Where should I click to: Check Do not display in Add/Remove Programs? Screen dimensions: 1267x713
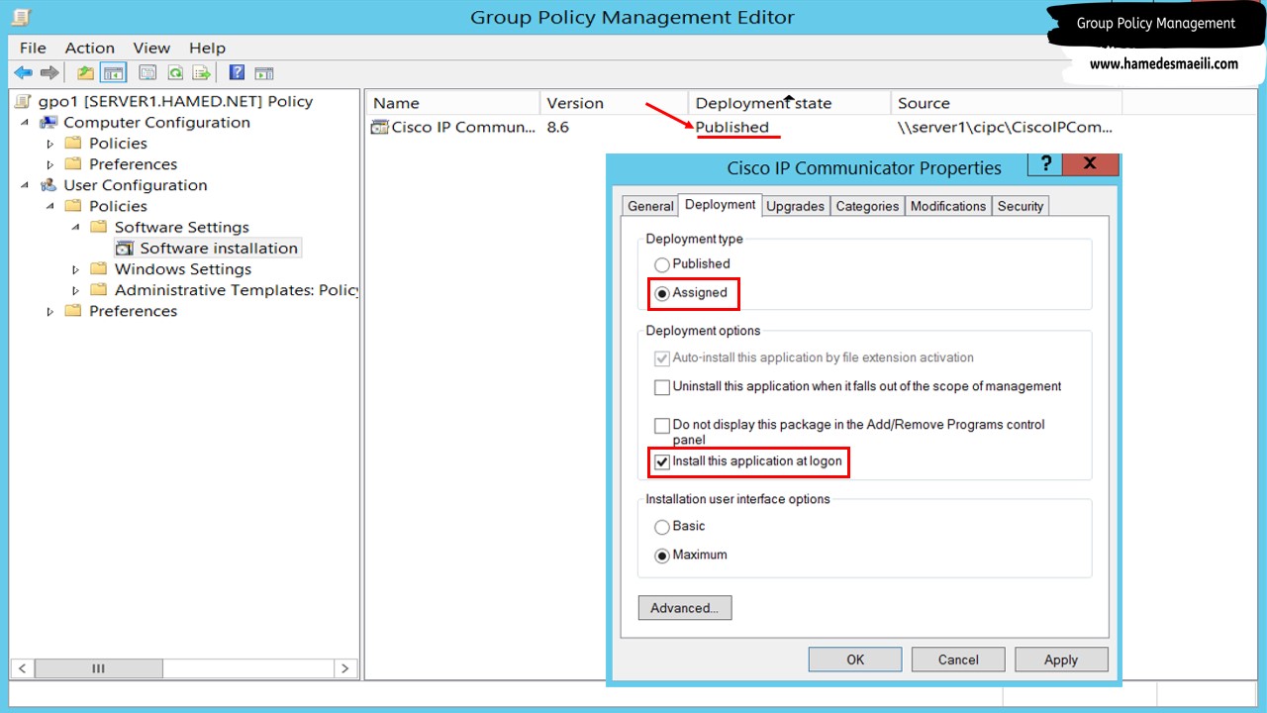(662, 426)
